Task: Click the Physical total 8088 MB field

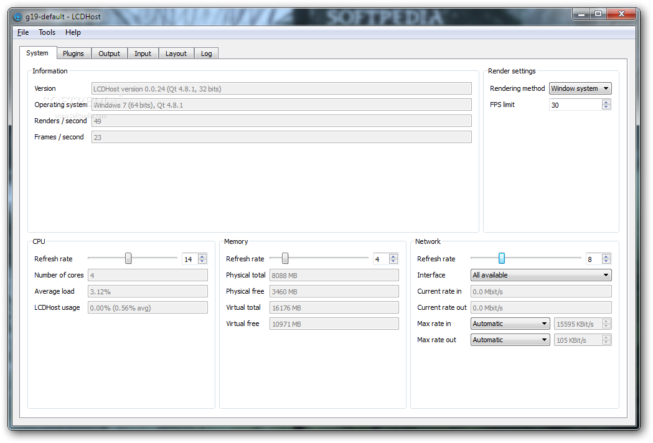Action: point(334,275)
